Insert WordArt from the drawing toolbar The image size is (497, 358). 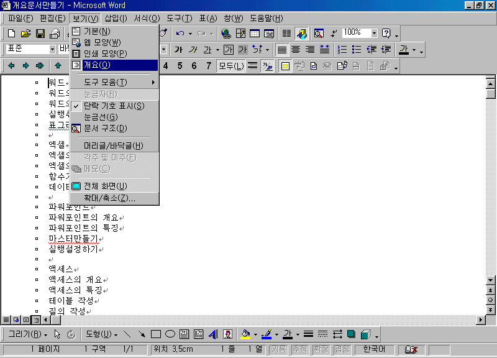[213, 334]
